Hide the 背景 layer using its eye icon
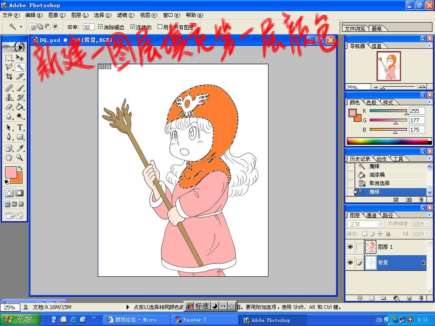 tap(350, 262)
